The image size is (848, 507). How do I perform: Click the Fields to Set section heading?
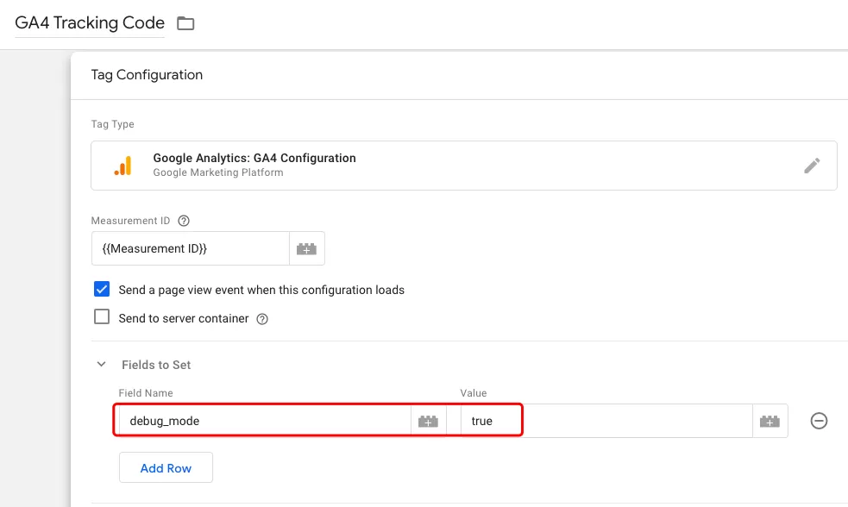[156, 365]
